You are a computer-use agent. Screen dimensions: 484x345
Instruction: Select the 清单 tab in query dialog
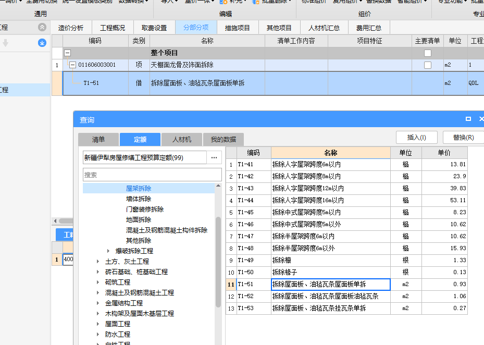pyautogui.click(x=98, y=140)
